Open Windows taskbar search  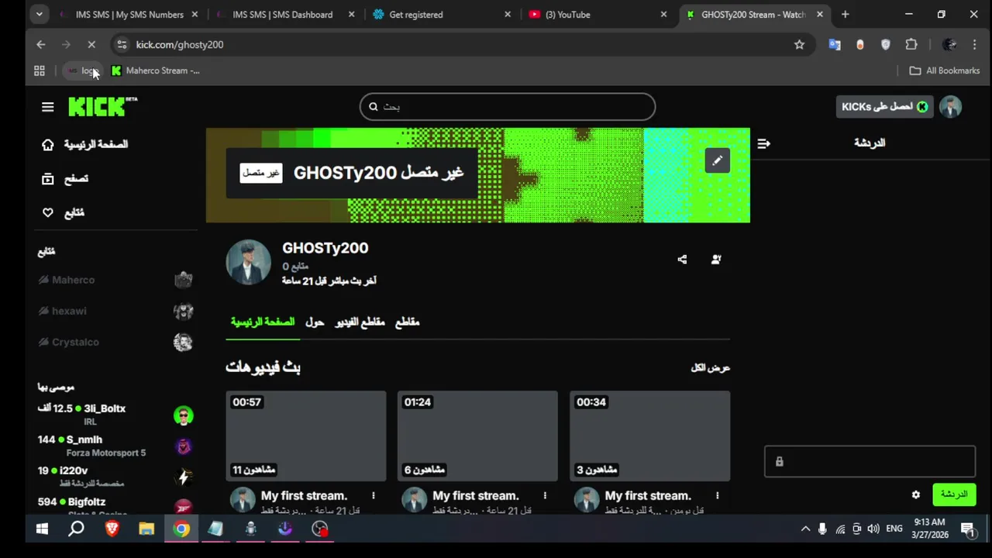(x=76, y=529)
